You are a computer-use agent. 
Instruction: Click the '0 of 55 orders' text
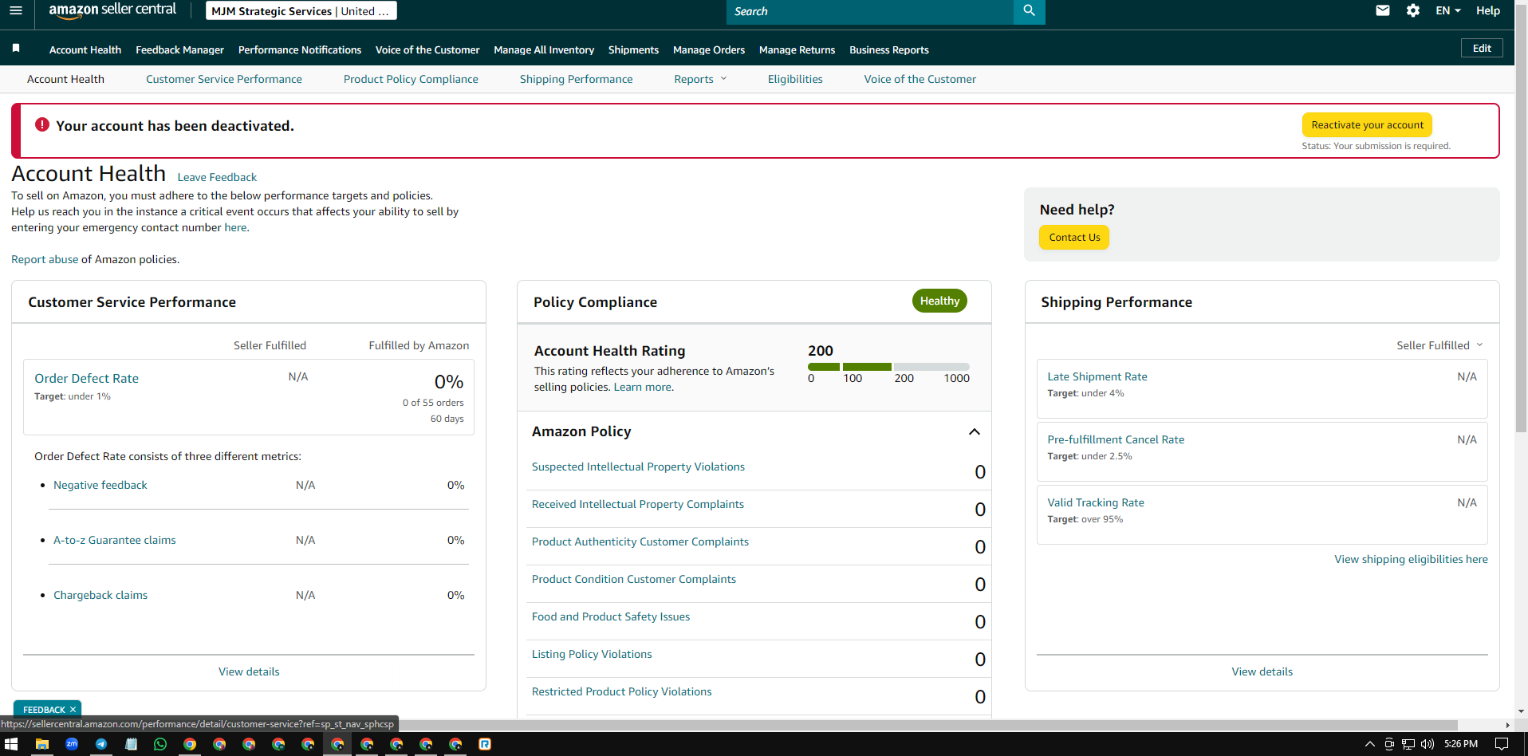coord(433,403)
